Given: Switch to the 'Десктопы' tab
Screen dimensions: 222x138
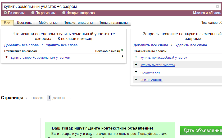Looking at the screenshot, I should click(25, 23).
